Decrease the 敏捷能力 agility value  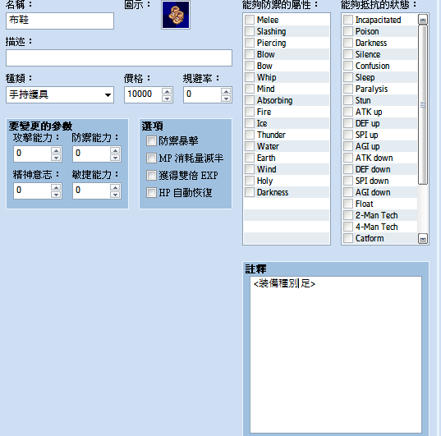pos(115,195)
